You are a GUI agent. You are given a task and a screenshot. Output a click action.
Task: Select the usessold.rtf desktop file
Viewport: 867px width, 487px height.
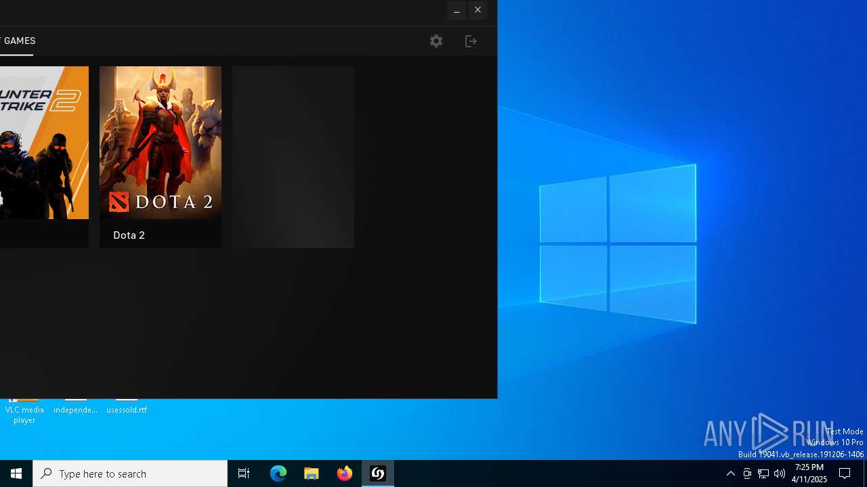click(x=127, y=406)
